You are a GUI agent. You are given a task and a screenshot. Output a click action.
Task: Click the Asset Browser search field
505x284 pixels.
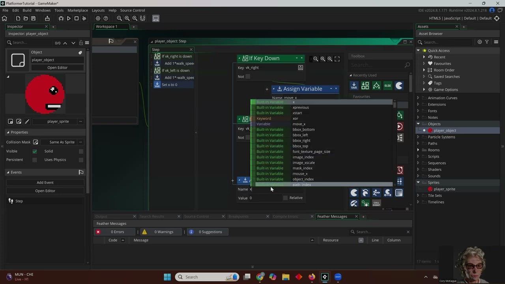[x=446, y=42]
